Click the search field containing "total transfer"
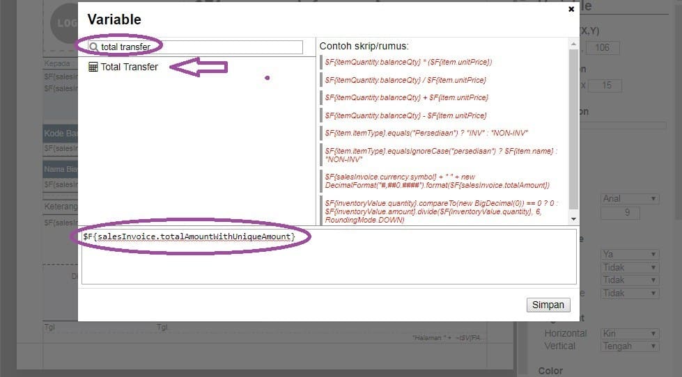Image resolution: width=682 pixels, height=377 pixels. 195,47
